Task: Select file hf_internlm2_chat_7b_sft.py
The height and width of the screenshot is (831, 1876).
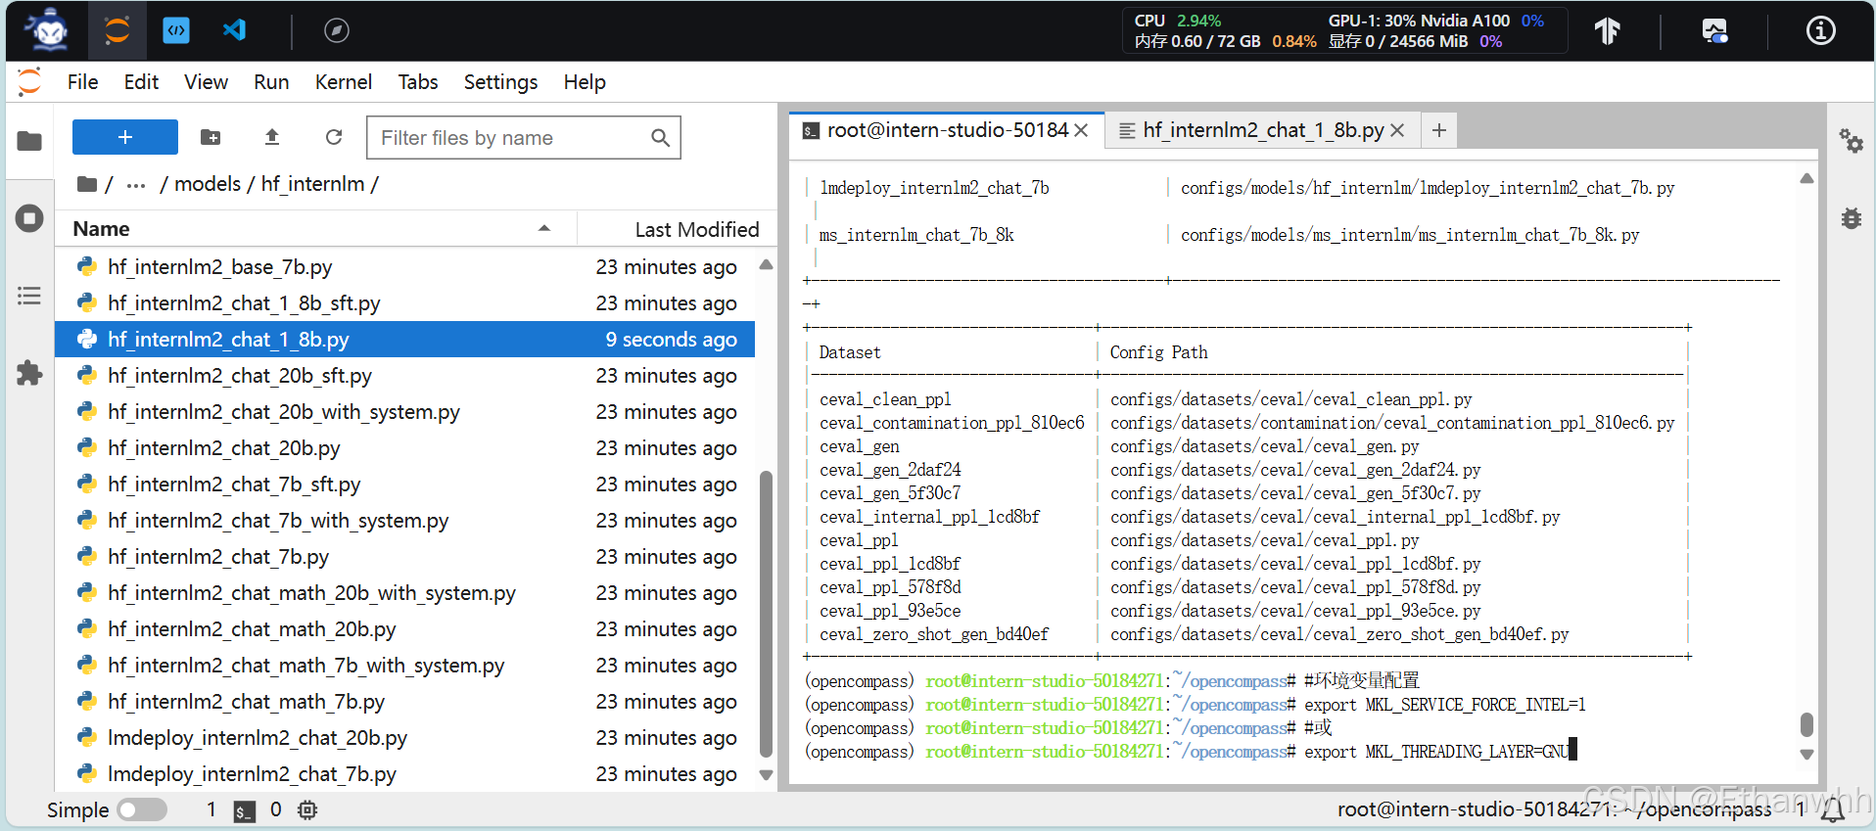Action: point(404,485)
